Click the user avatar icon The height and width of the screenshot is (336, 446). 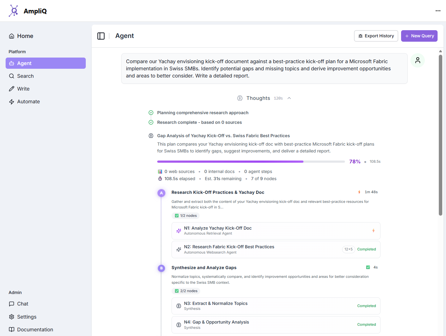click(x=418, y=60)
